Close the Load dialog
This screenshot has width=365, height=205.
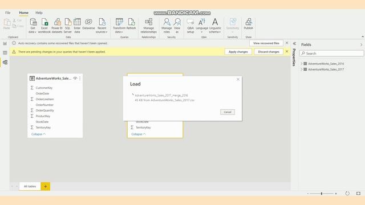point(238,79)
